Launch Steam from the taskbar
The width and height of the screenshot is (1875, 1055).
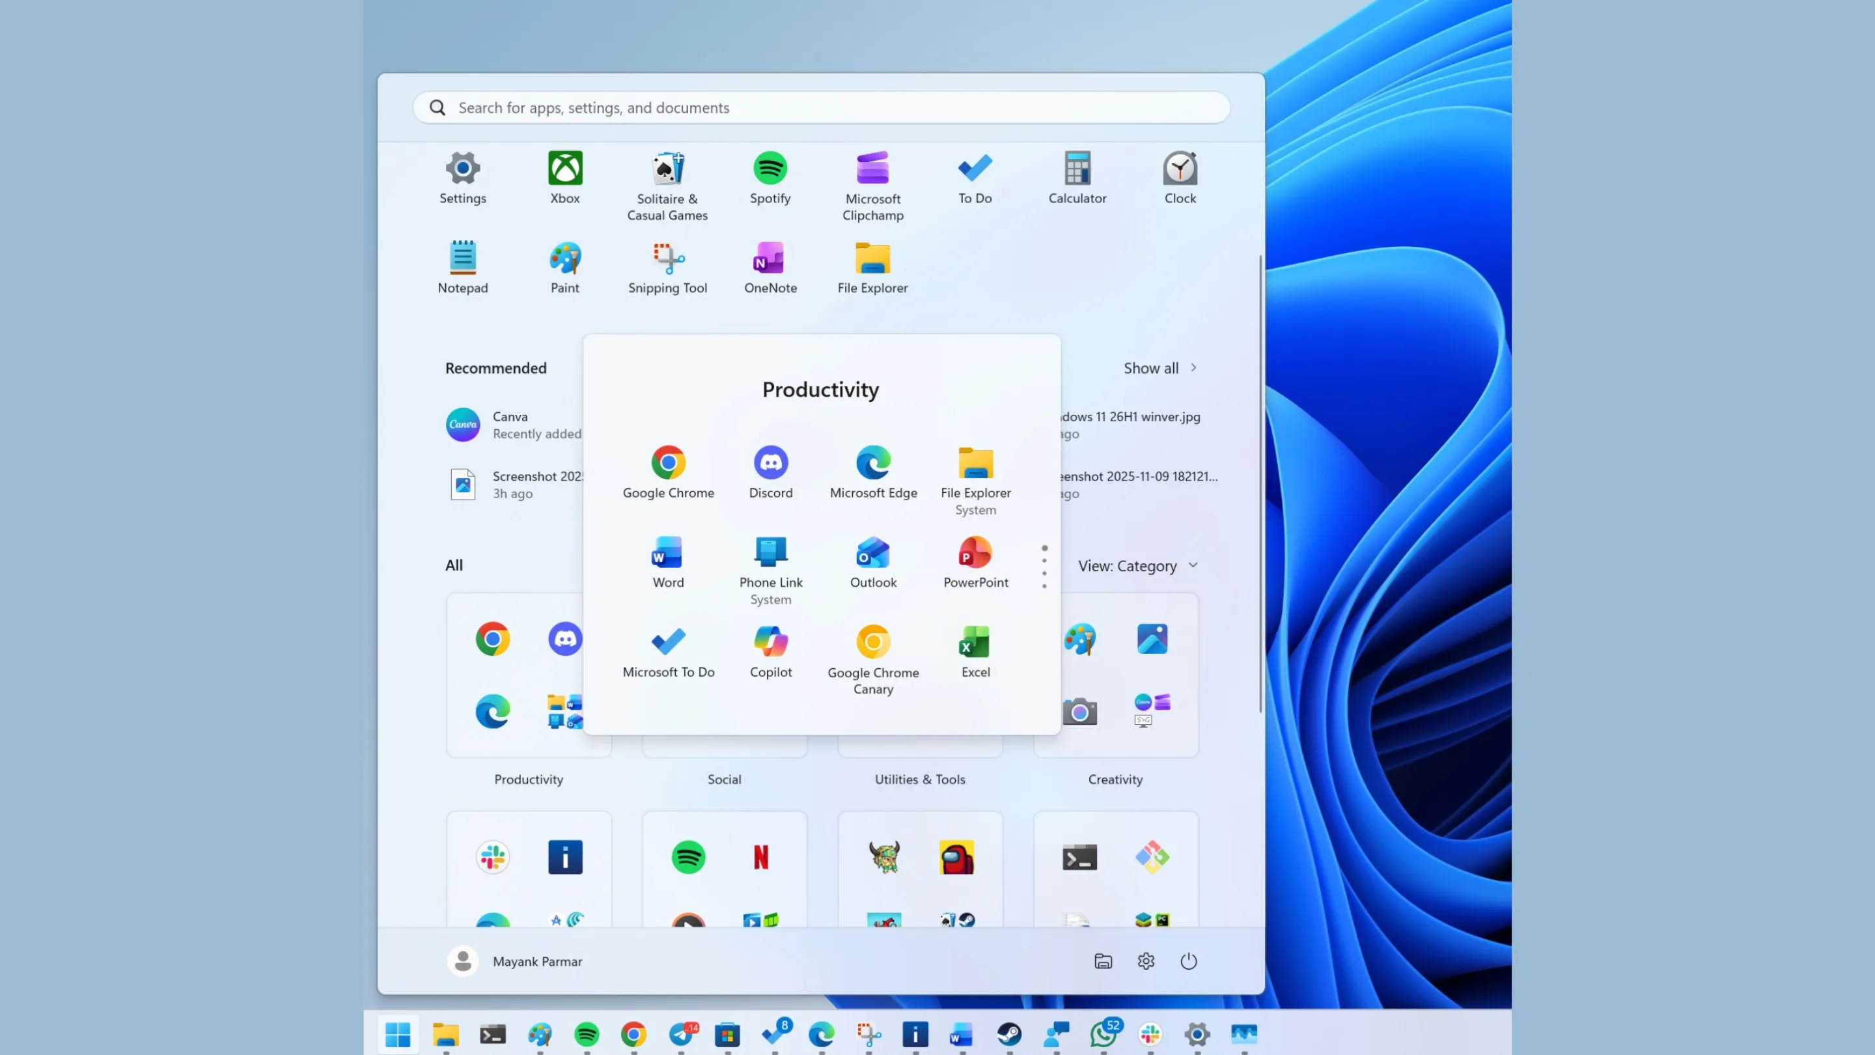tap(1010, 1035)
